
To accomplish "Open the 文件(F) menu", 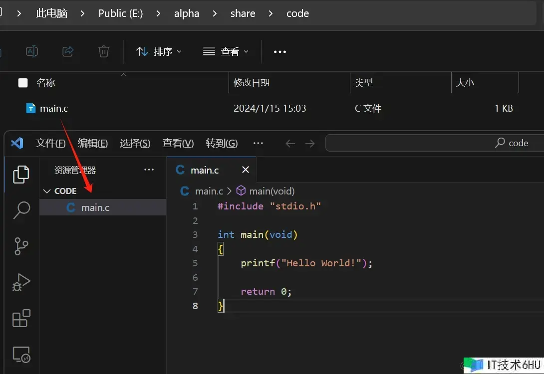I will click(x=50, y=143).
